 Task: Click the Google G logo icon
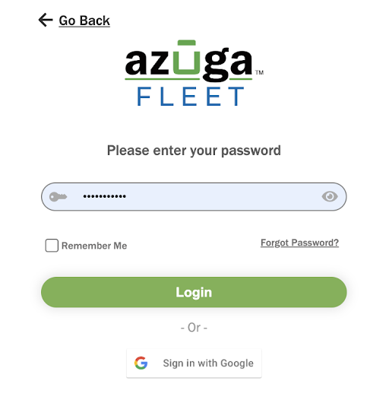click(141, 363)
